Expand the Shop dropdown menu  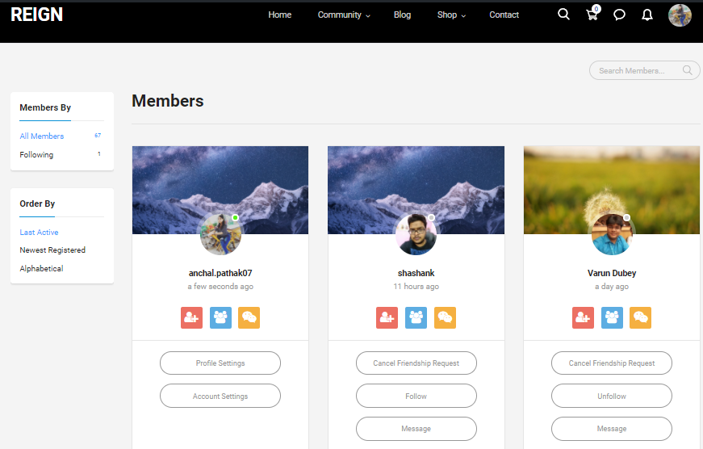[x=451, y=15]
